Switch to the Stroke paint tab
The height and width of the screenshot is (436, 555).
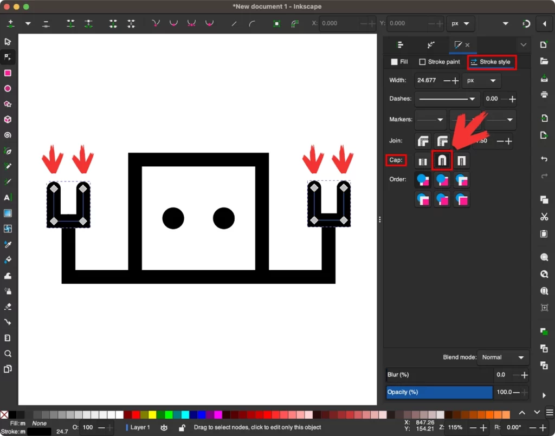click(439, 62)
